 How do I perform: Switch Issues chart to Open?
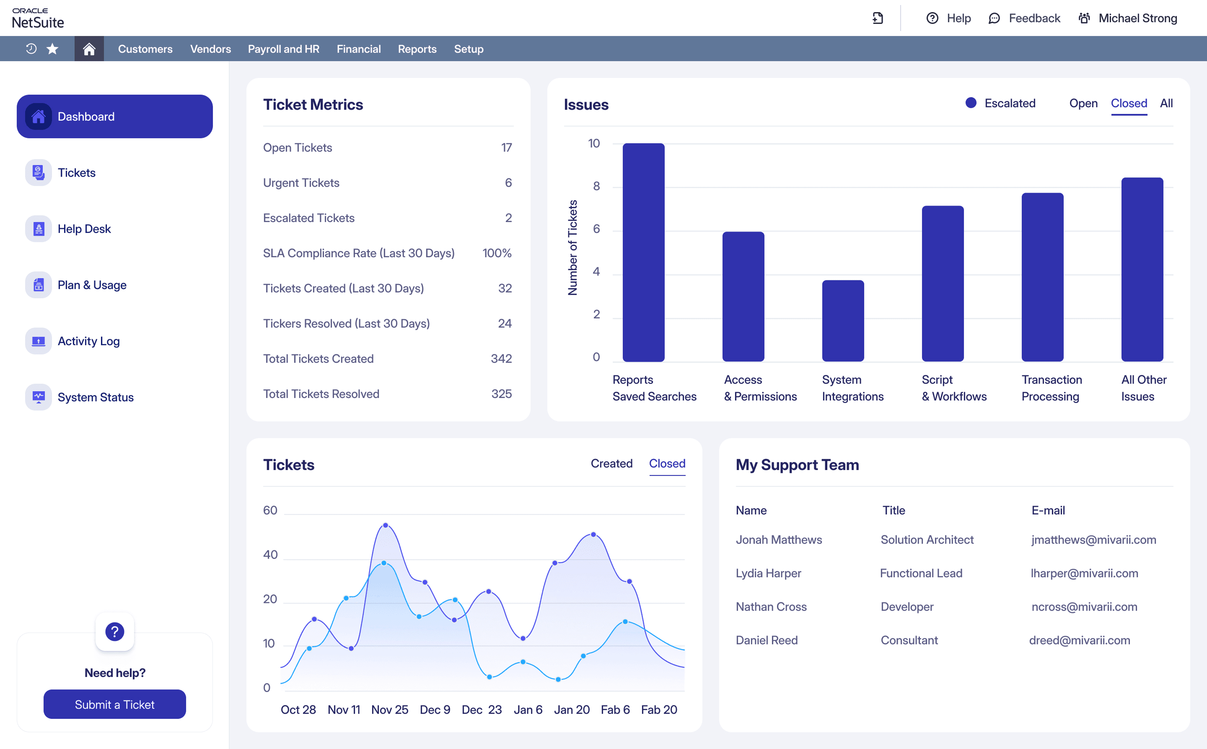coord(1083,103)
